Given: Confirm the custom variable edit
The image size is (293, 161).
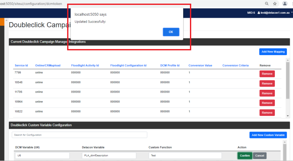Looking at the screenshot, I should (245, 156).
